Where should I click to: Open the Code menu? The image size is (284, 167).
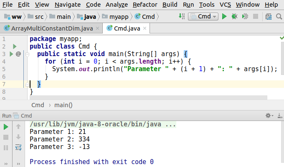point(93,5)
